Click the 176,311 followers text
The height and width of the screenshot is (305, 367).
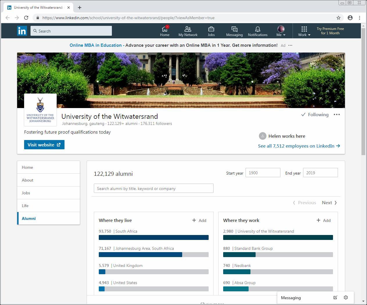(156, 124)
